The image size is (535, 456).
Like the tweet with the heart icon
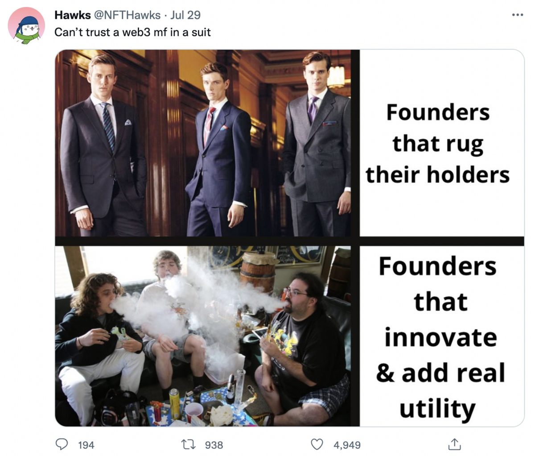point(317,444)
